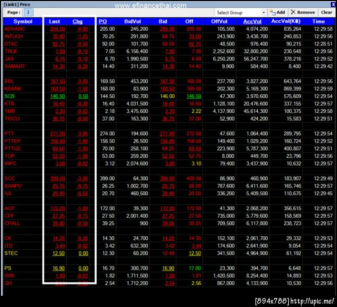Click the Bid column header
The width and height of the screenshot is (337, 307).
(x=163, y=21)
